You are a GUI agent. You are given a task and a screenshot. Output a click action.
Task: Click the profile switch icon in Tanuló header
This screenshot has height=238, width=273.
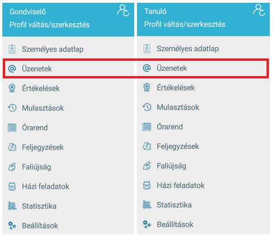click(x=259, y=10)
